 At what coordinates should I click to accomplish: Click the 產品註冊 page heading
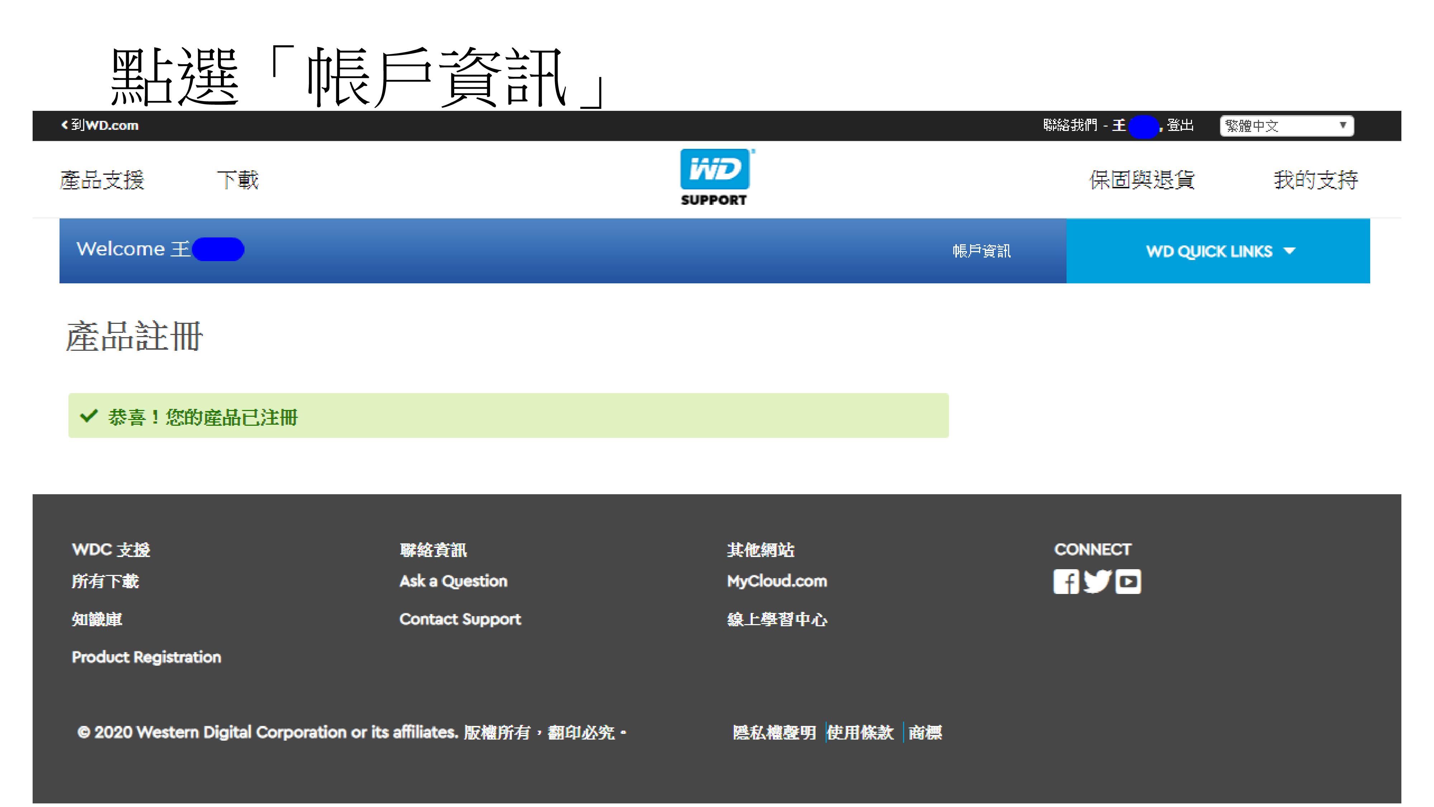pyautogui.click(x=134, y=336)
